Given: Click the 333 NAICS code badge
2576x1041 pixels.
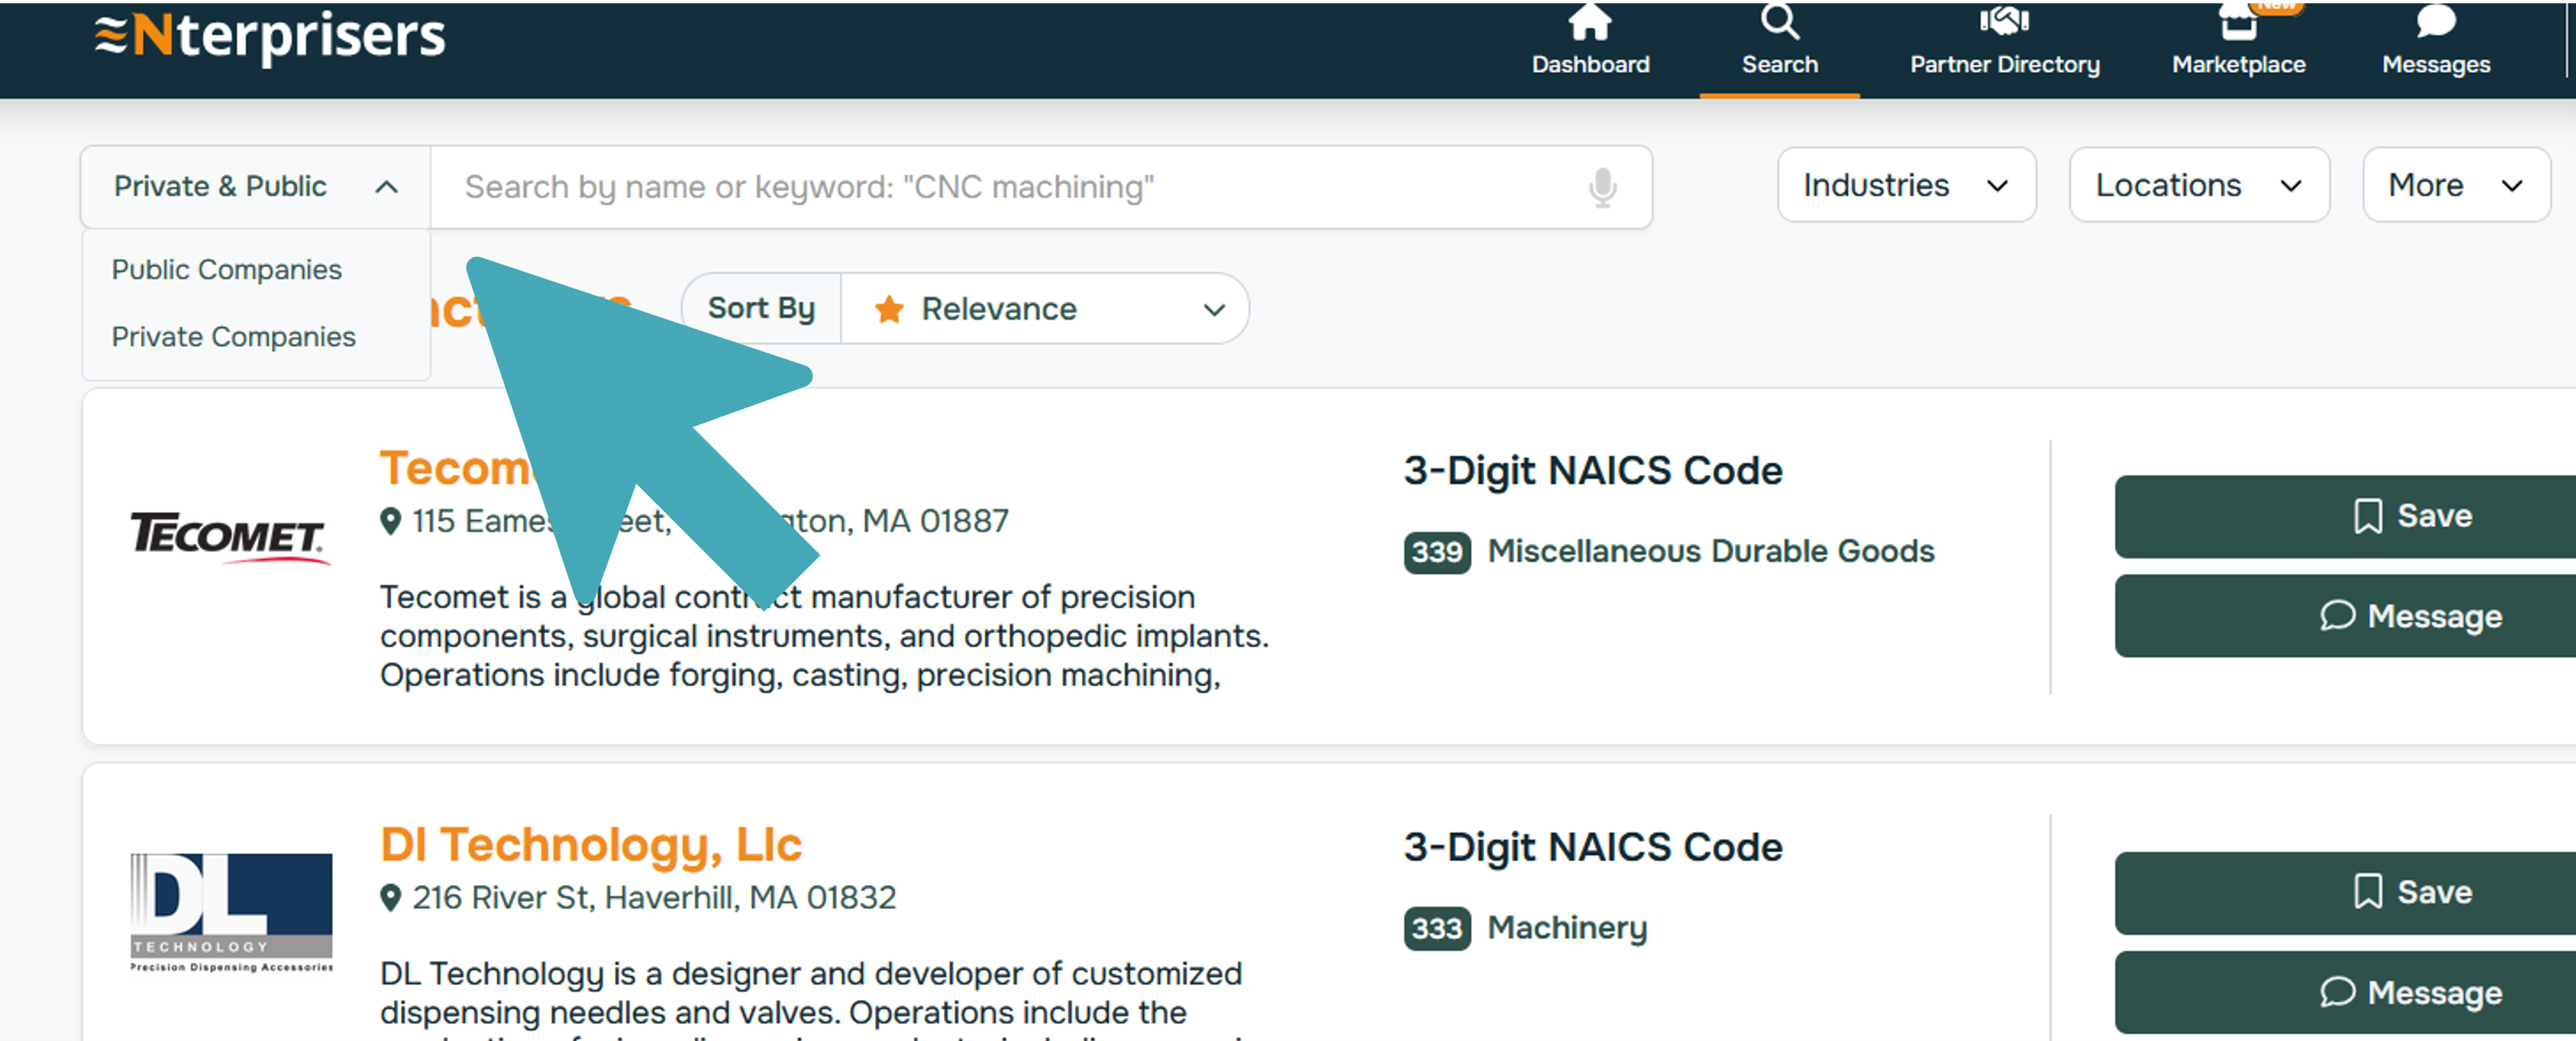Looking at the screenshot, I should (x=1437, y=929).
